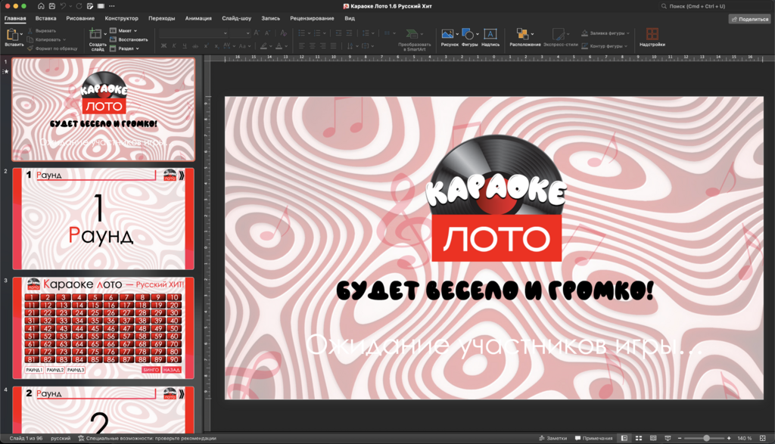
Task: Click the Home icon in title bar
Action: click(41, 6)
